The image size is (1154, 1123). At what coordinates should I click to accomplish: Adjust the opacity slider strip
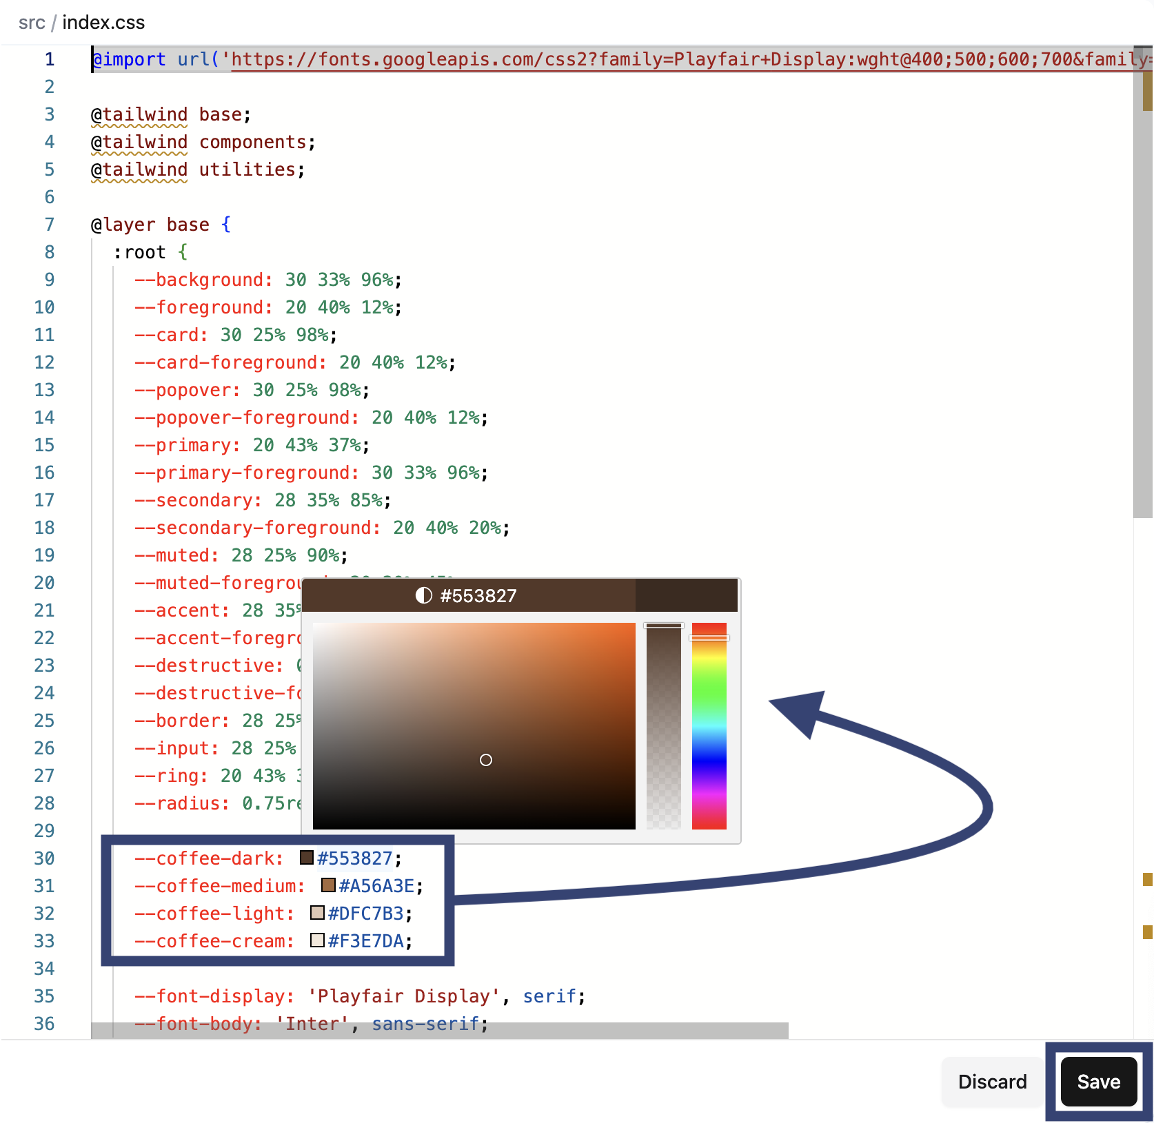pyautogui.click(x=664, y=726)
